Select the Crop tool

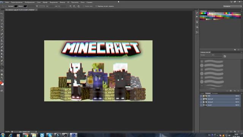coord(2,27)
